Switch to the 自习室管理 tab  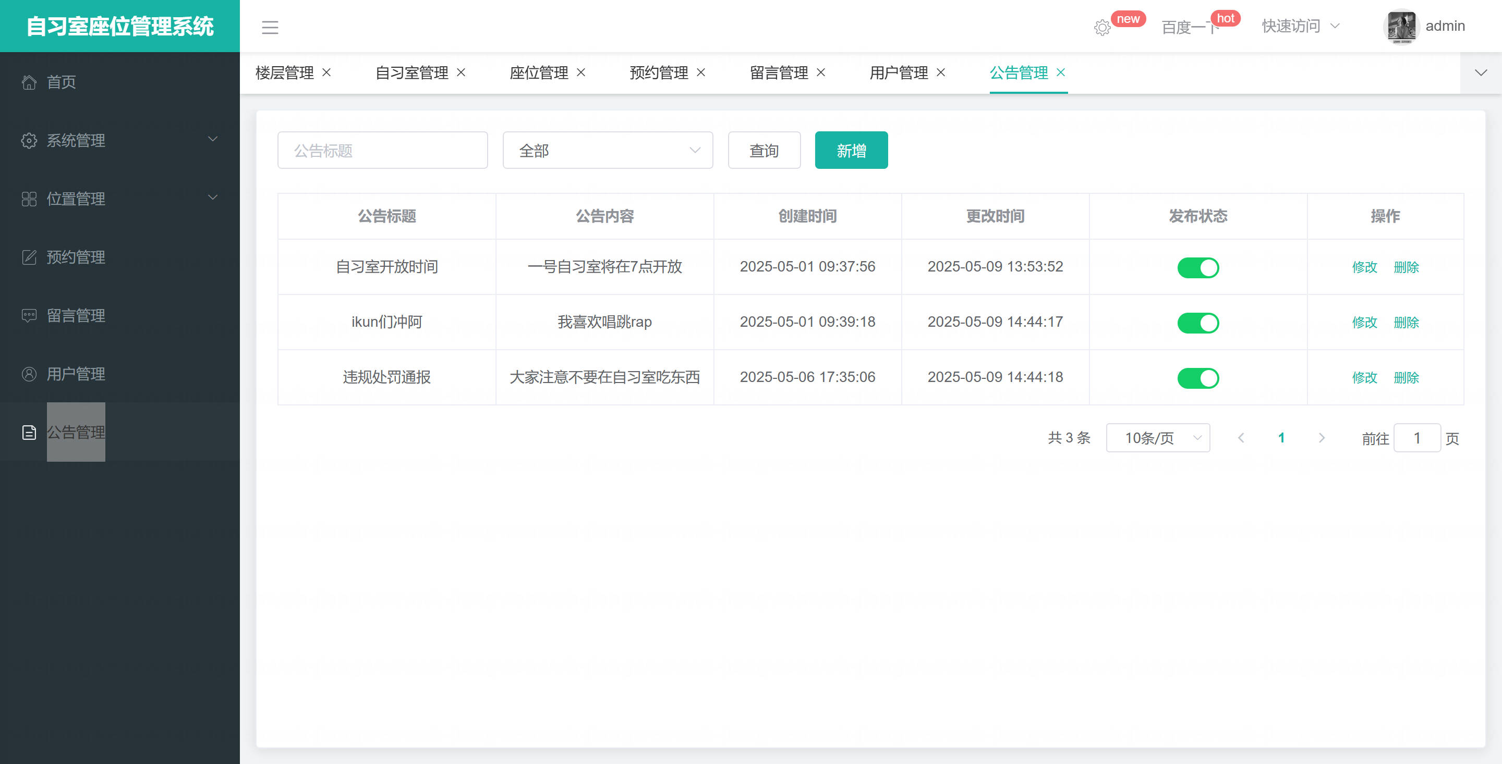click(x=411, y=73)
